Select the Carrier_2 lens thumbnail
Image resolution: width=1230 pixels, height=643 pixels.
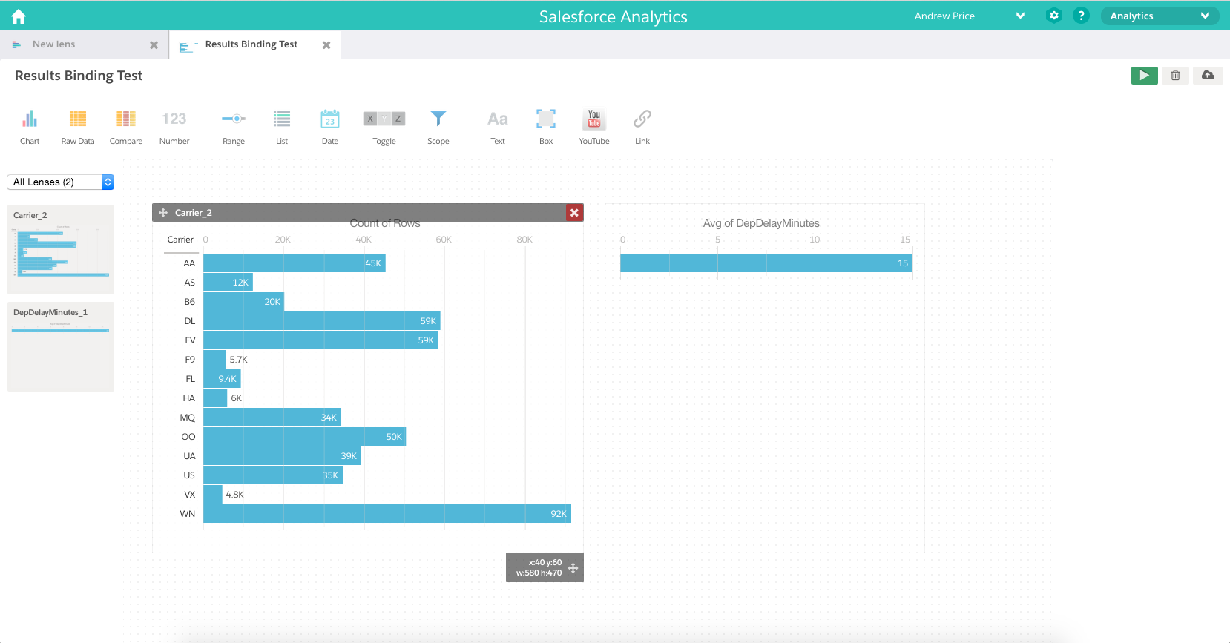61,249
